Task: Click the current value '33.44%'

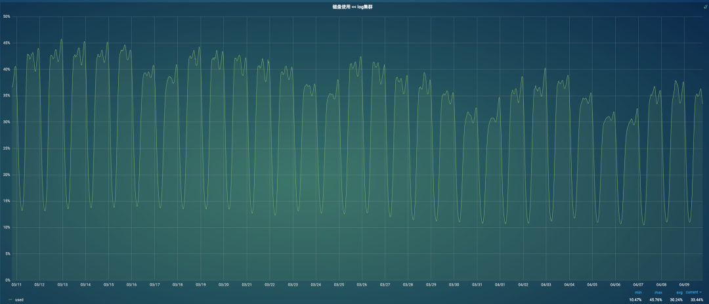Action: coord(697,299)
